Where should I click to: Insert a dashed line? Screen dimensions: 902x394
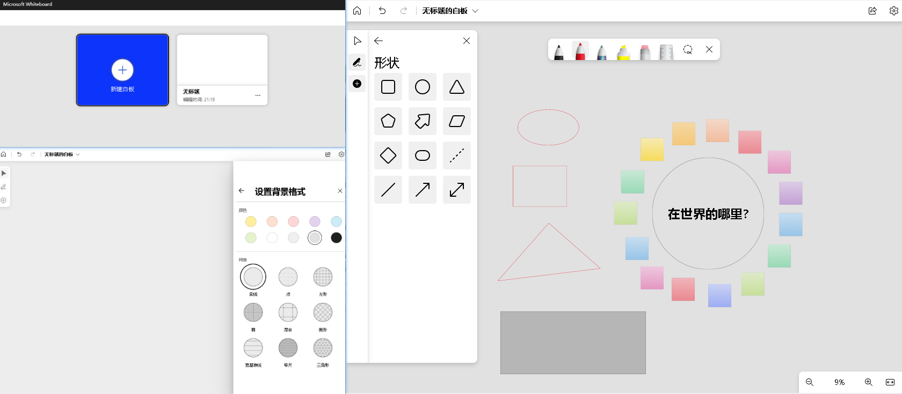point(457,155)
